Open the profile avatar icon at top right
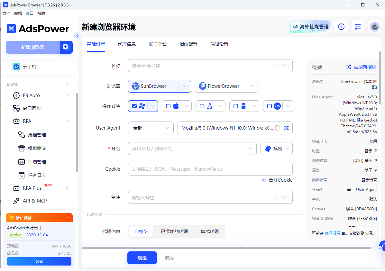Screen dimensions: 385x271 [374, 27]
